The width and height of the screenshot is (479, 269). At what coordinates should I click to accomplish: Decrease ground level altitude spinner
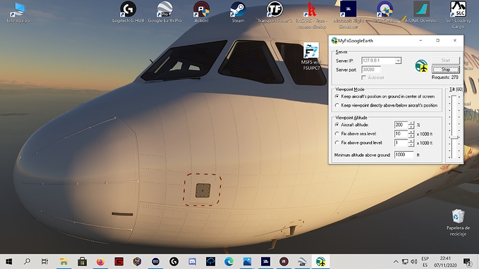tap(411, 145)
